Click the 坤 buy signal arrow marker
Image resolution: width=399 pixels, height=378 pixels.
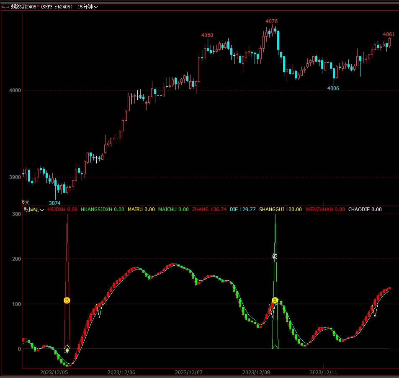click(x=67, y=348)
